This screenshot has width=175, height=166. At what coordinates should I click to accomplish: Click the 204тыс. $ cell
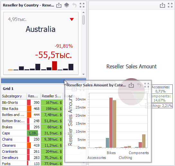pos(52,151)
